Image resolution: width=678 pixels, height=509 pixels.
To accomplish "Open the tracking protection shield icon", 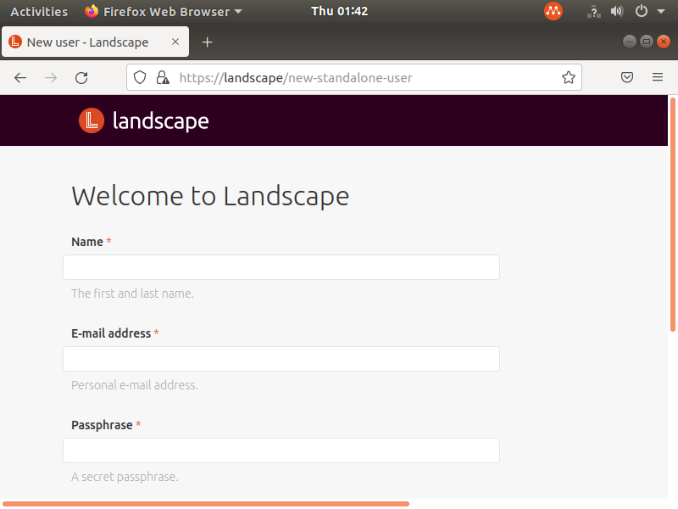I will pos(140,77).
